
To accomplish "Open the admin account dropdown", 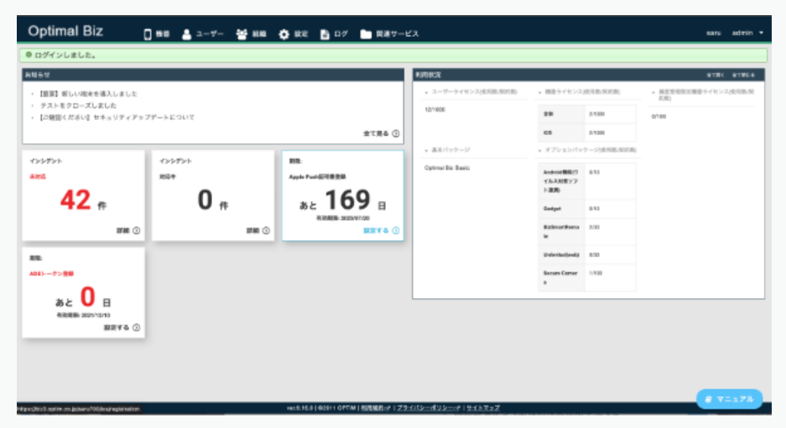I will 747,34.
